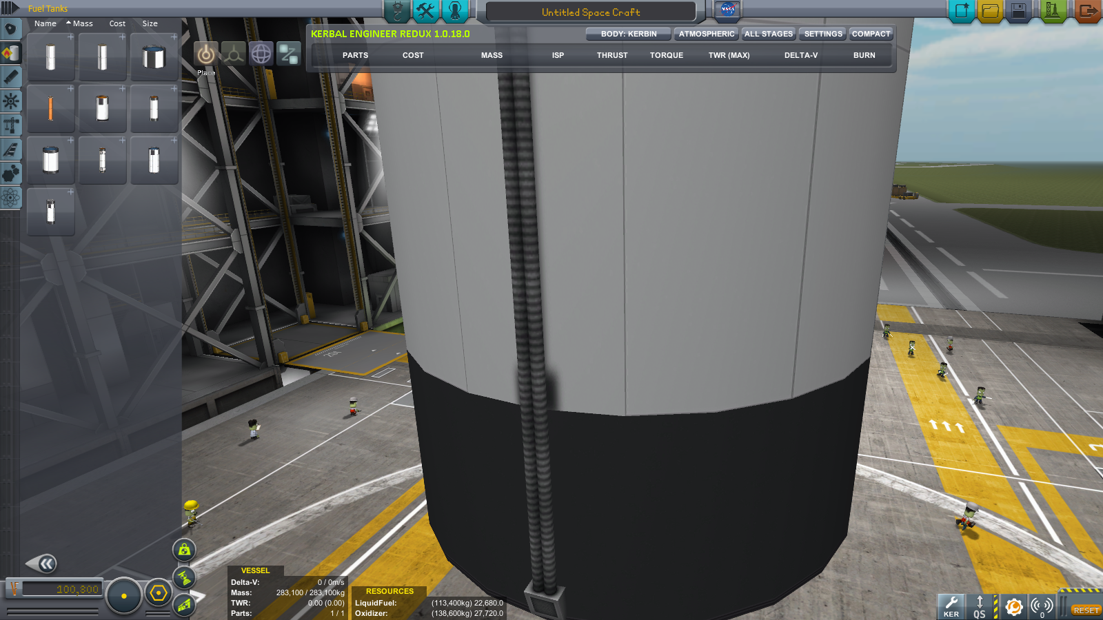Screen dimensions: 1103x620
Task: Select the Re-root tool
Action: click(288, 54)
